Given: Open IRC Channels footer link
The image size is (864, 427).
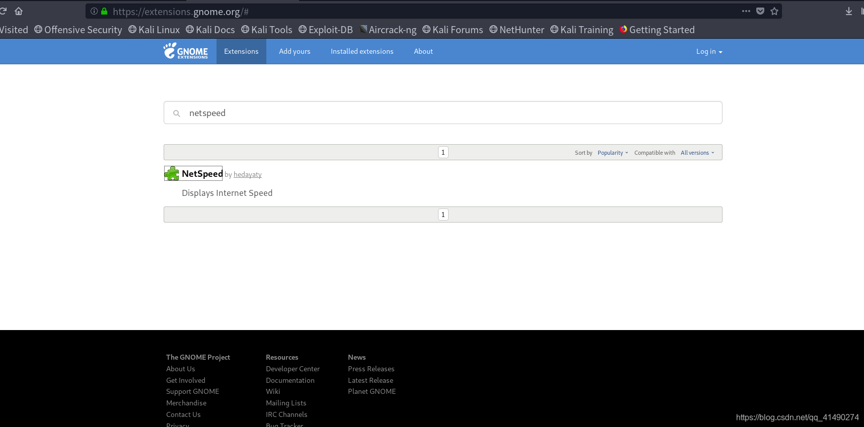Looking at the screenshot, I should pyautogui.click(x=286, y=414).
